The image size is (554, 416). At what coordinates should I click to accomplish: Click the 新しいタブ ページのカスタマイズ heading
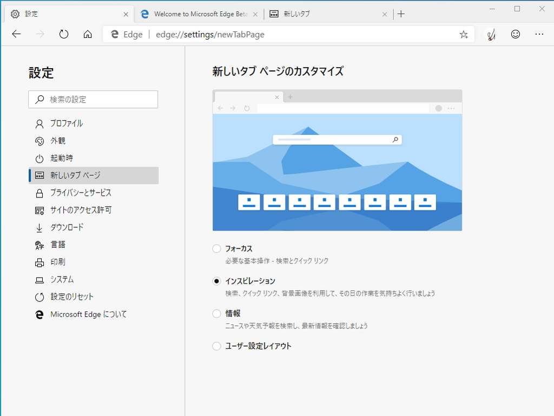click(278, 71)
